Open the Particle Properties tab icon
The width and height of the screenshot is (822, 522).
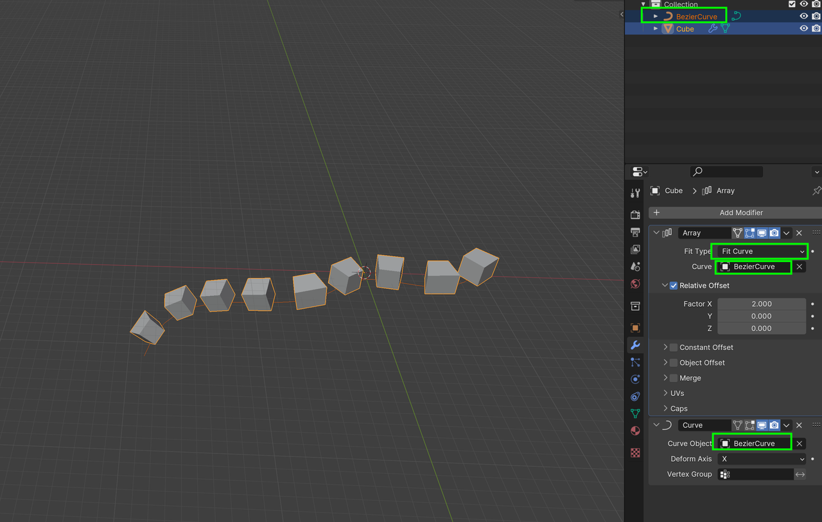[635, 362]
